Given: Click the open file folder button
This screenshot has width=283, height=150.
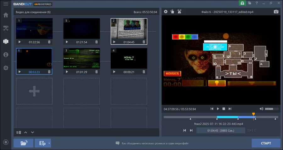Looking at the screenshot, I should (x=24, y=143).
